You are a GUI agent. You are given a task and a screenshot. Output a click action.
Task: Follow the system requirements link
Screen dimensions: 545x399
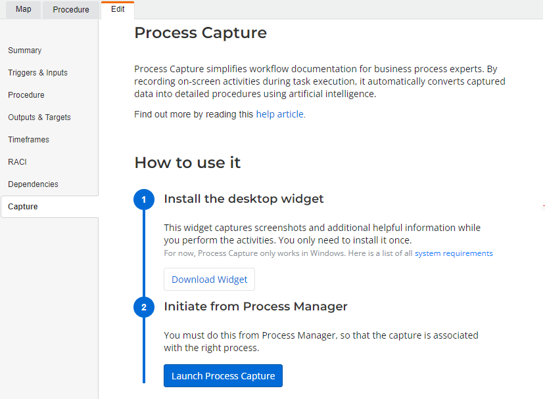coord(454,253)
